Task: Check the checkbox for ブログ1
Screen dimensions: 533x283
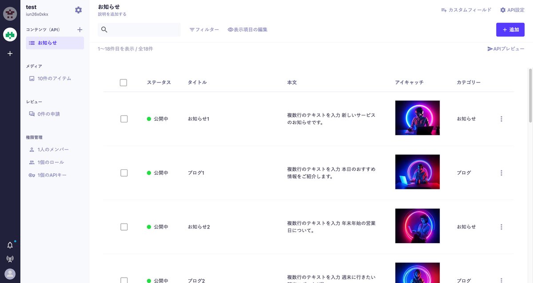Action: point(124,173)
